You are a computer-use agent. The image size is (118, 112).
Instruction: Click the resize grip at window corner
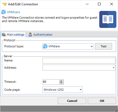tap(116, 110)
